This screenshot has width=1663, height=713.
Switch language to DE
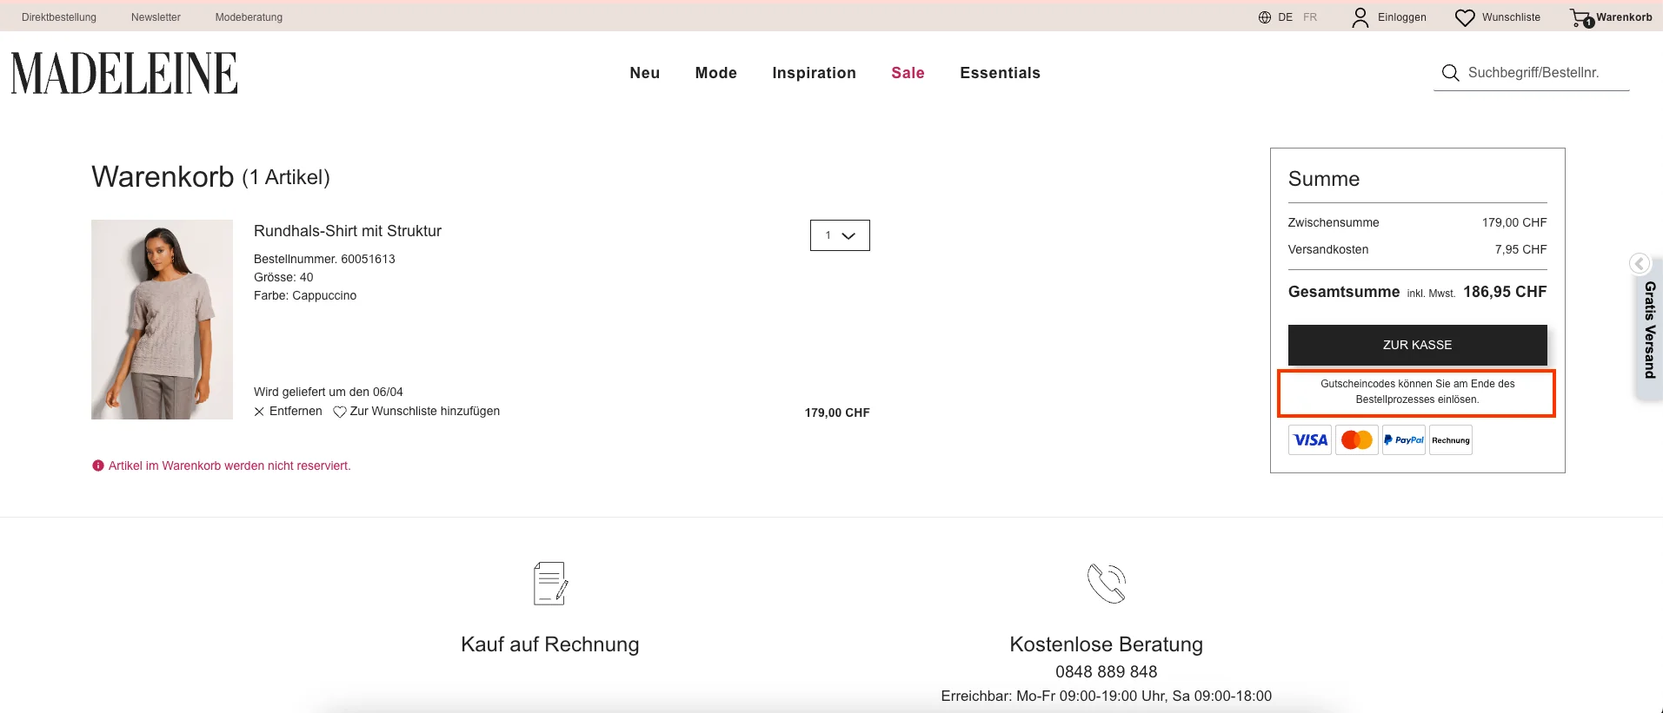point(1285,17)
